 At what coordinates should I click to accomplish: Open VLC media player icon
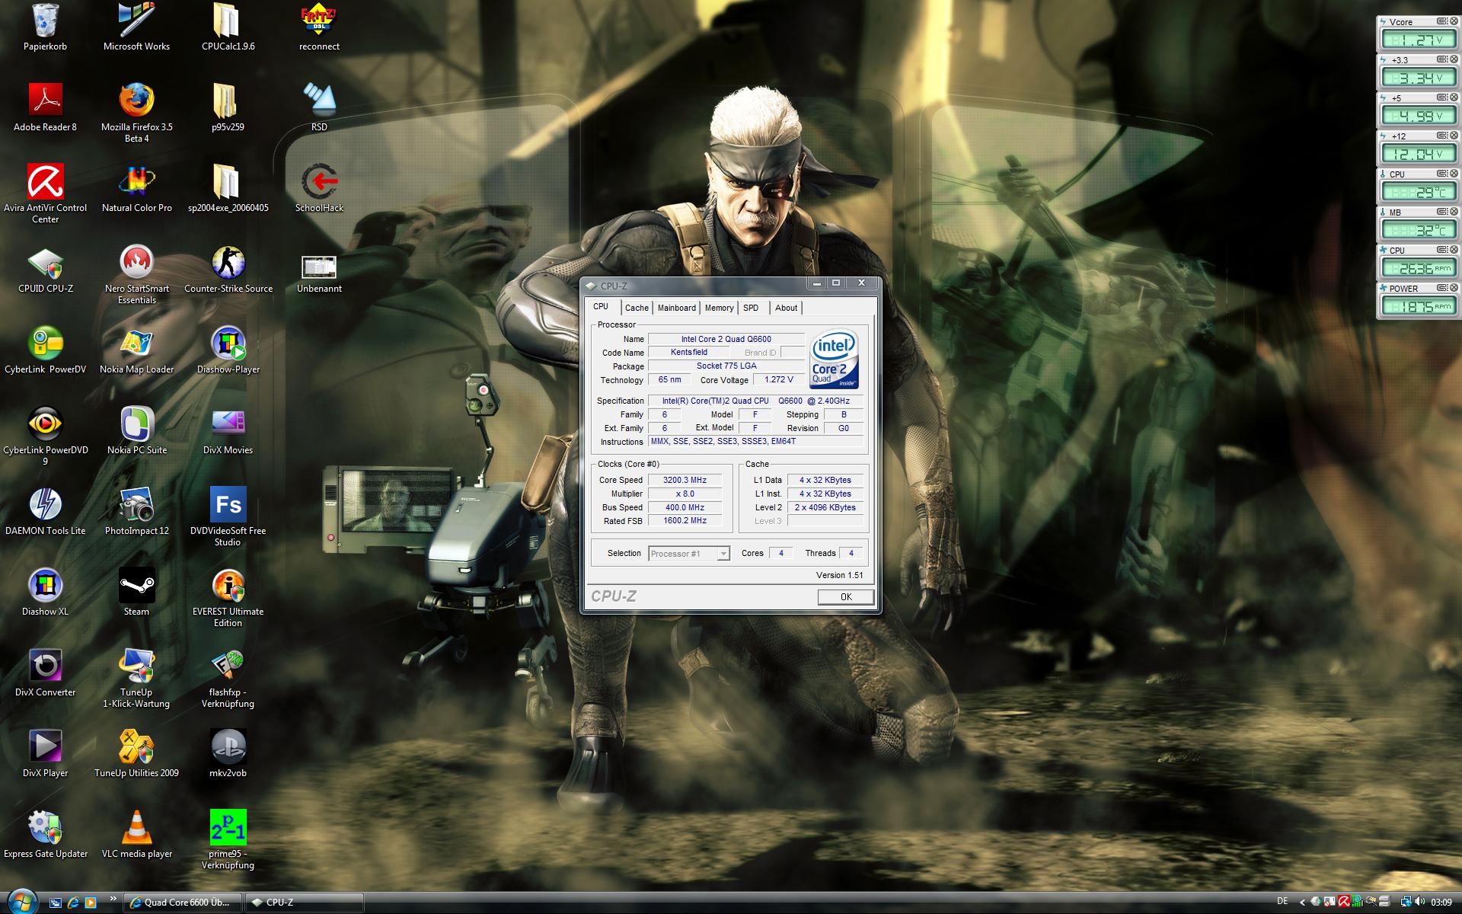pos(136,829)
